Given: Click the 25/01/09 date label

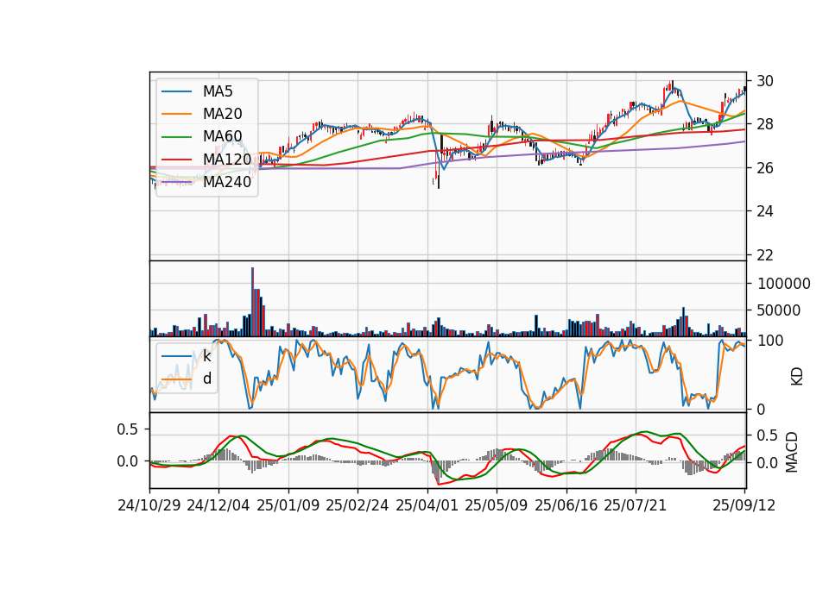Looking at the screenshot, I should point(288,505).
